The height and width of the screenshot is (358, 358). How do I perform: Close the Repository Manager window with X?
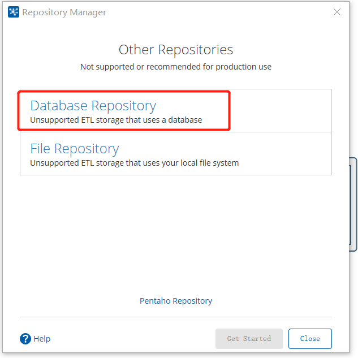tap(337, 12)
